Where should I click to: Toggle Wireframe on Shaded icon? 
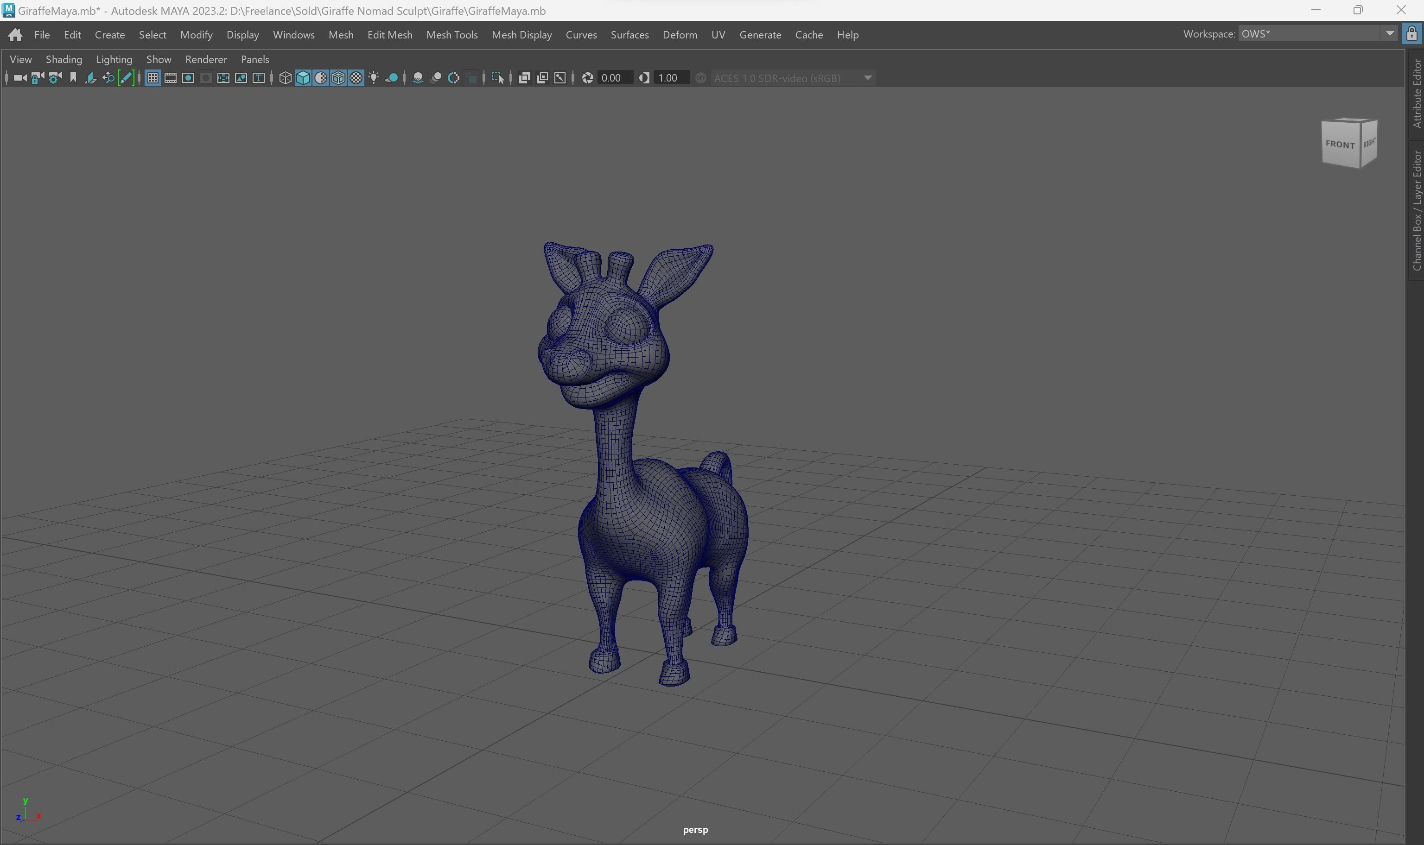pos(338,78)
